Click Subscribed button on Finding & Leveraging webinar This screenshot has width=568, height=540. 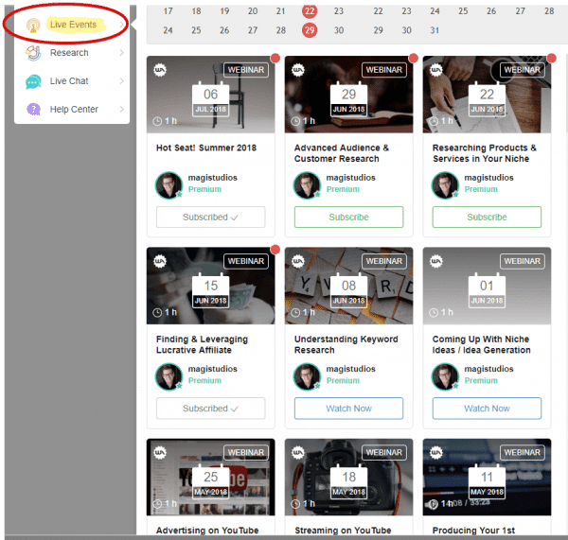[x=210, y=409]
